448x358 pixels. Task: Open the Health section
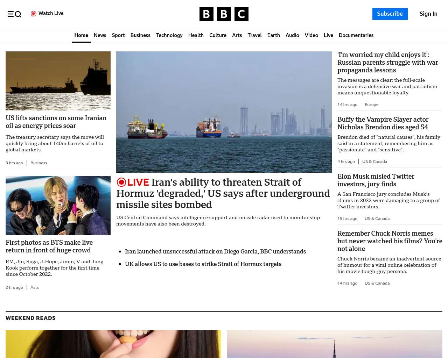tap(196, 35)
